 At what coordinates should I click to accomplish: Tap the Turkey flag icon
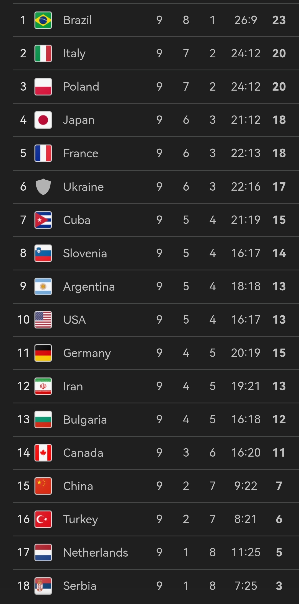click(x=43, y=519)
